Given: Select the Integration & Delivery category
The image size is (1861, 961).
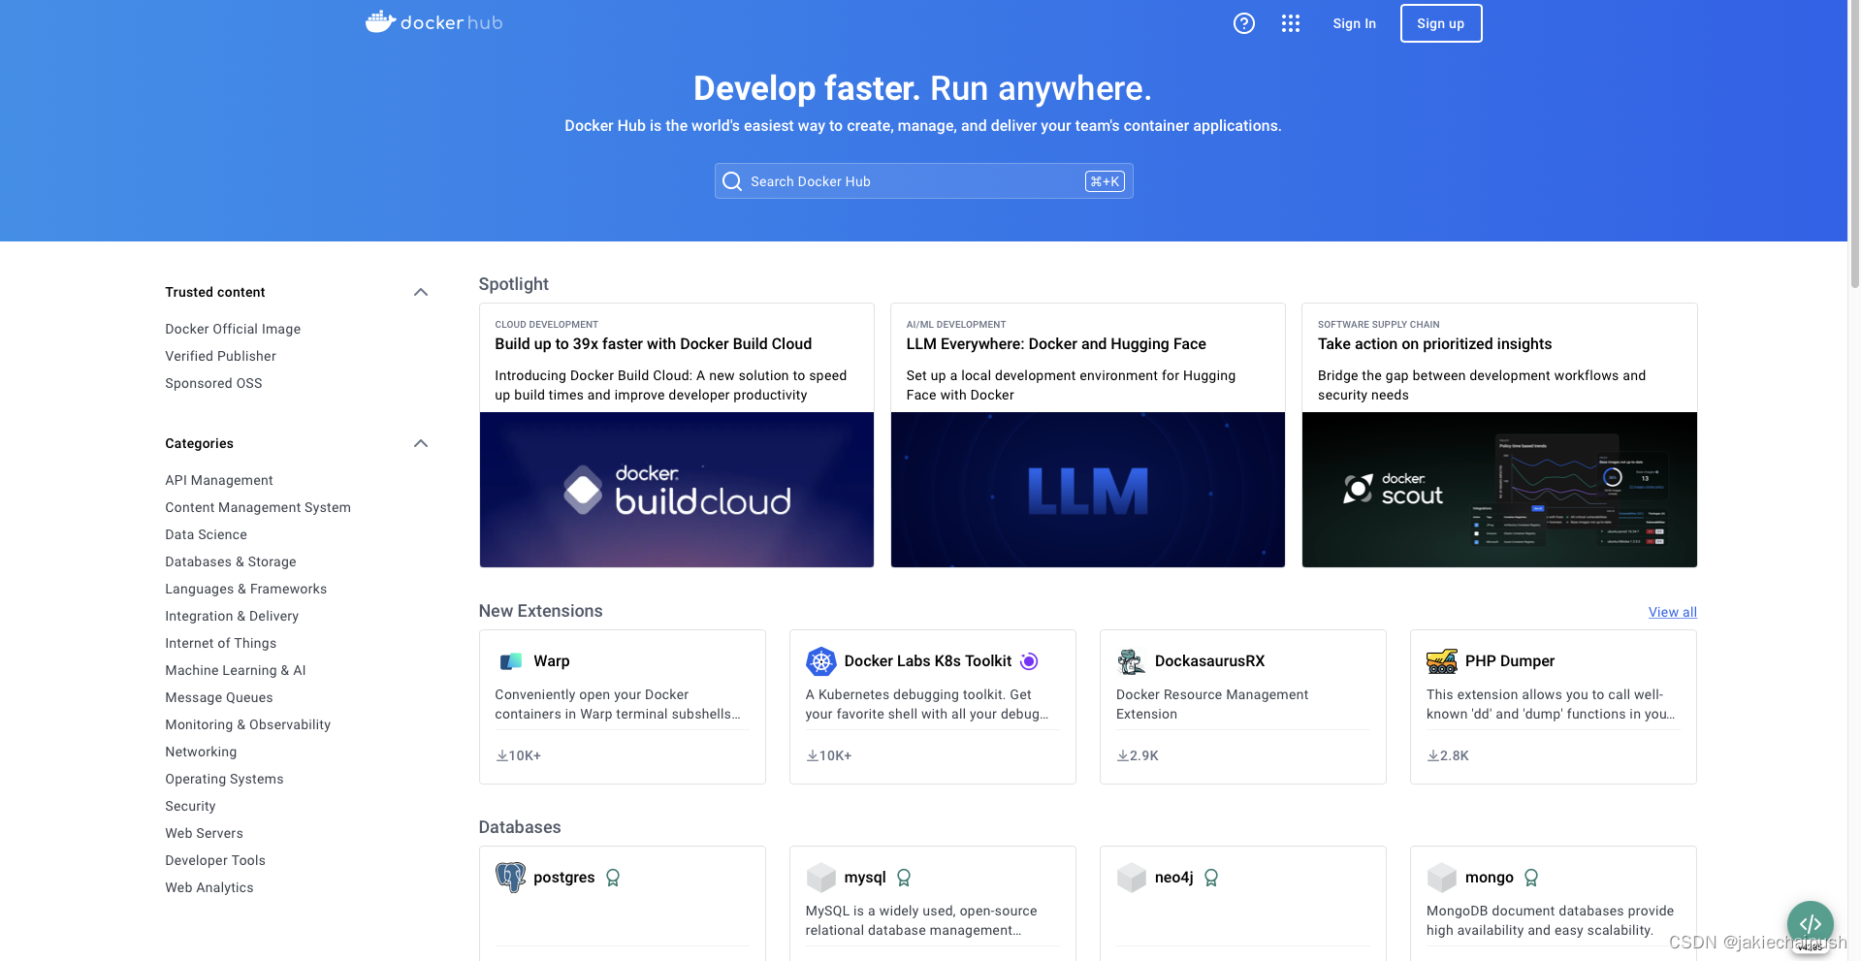Looking at the screenshot, I should (232, 616).
